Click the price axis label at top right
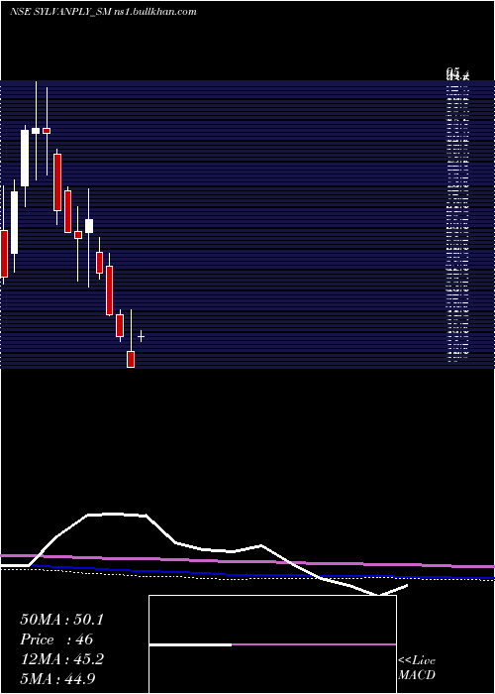 tap(457, 74)
